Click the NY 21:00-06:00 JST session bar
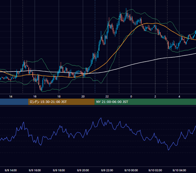The height and width of the screenshot is (173, 196). pos(145,102)
